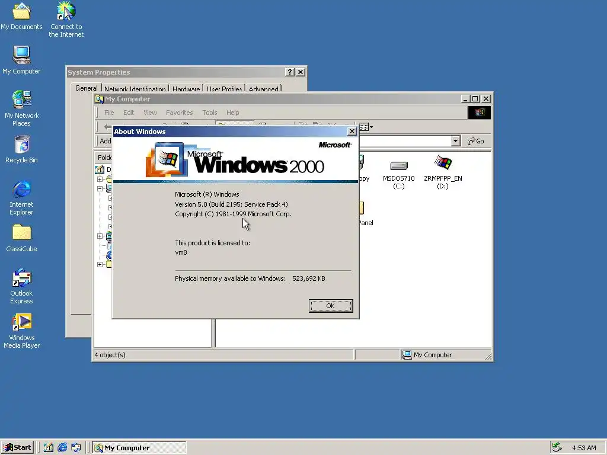Screen dimensions: 607x455
Task: Click the ? help button in System Properties
Action: point(289,72)
